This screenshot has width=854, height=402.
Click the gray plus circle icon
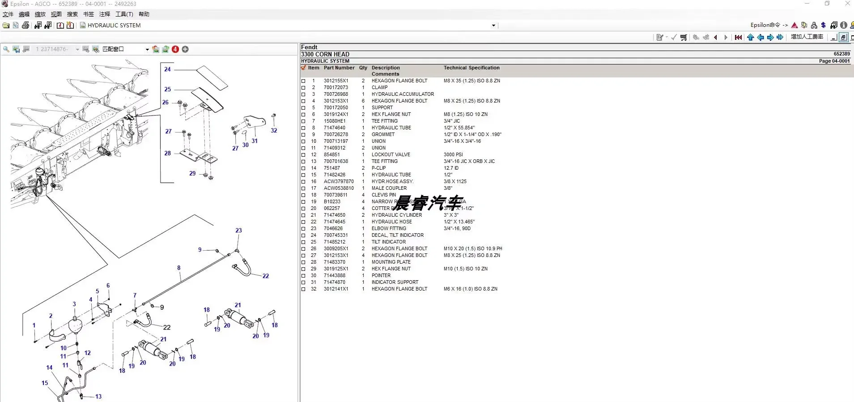coord(185,49)
